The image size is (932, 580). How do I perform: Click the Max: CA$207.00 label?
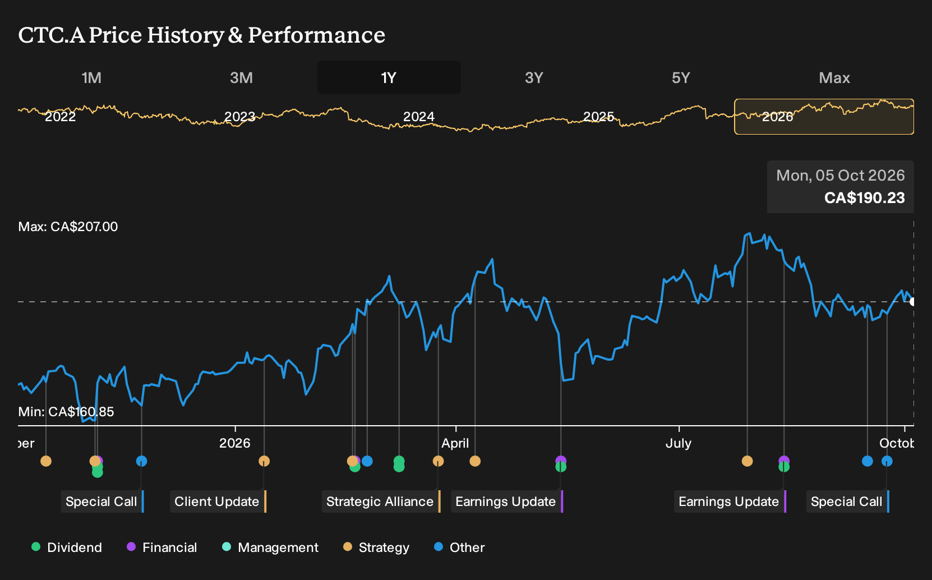(68, 227)
